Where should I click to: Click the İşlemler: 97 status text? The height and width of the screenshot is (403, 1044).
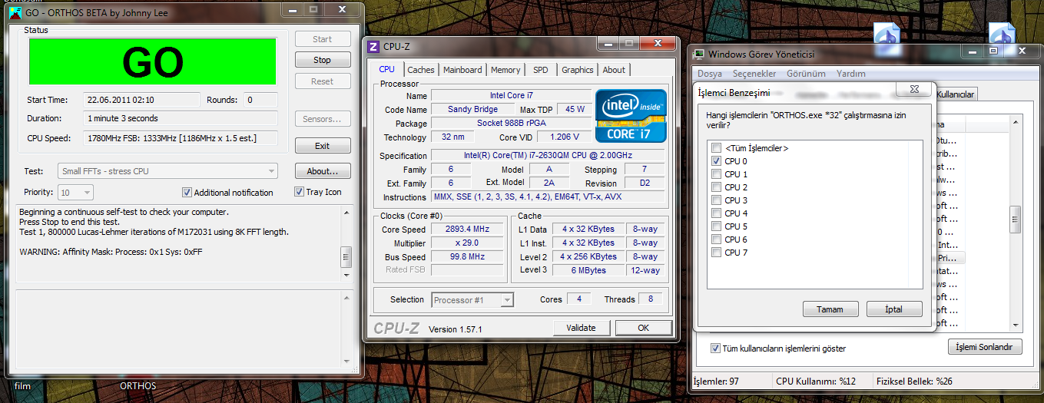pyautogui.click(x=717, y=382)
